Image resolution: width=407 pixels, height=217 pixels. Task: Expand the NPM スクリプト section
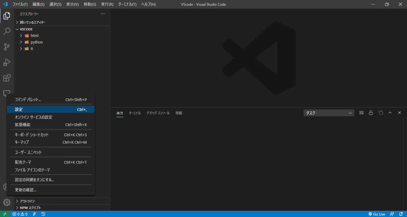[x=63, y=208]
